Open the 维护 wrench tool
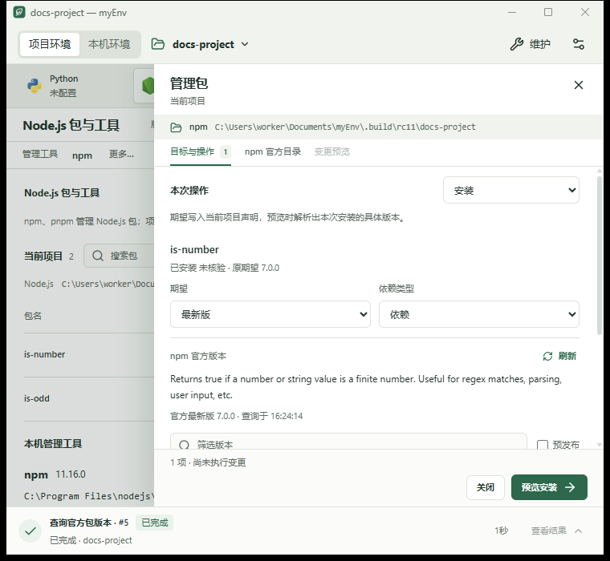610x561 pixels. coord(531,44)
